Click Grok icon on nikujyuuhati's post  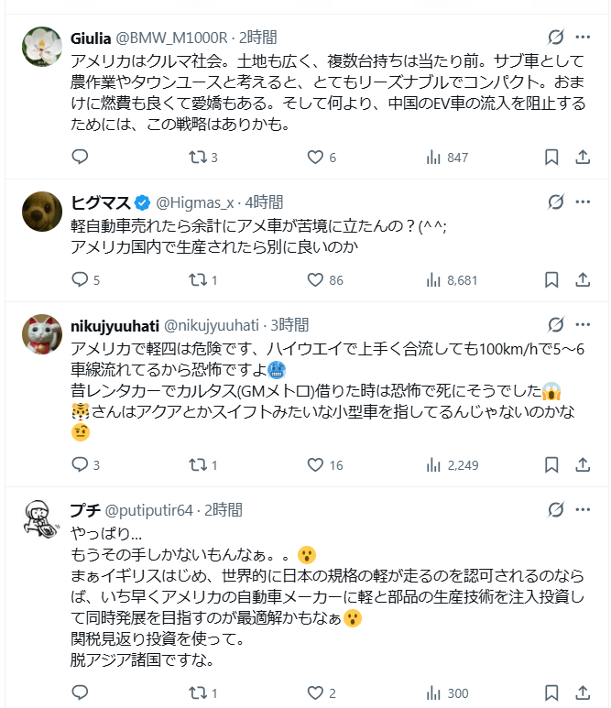pos(555,324)
